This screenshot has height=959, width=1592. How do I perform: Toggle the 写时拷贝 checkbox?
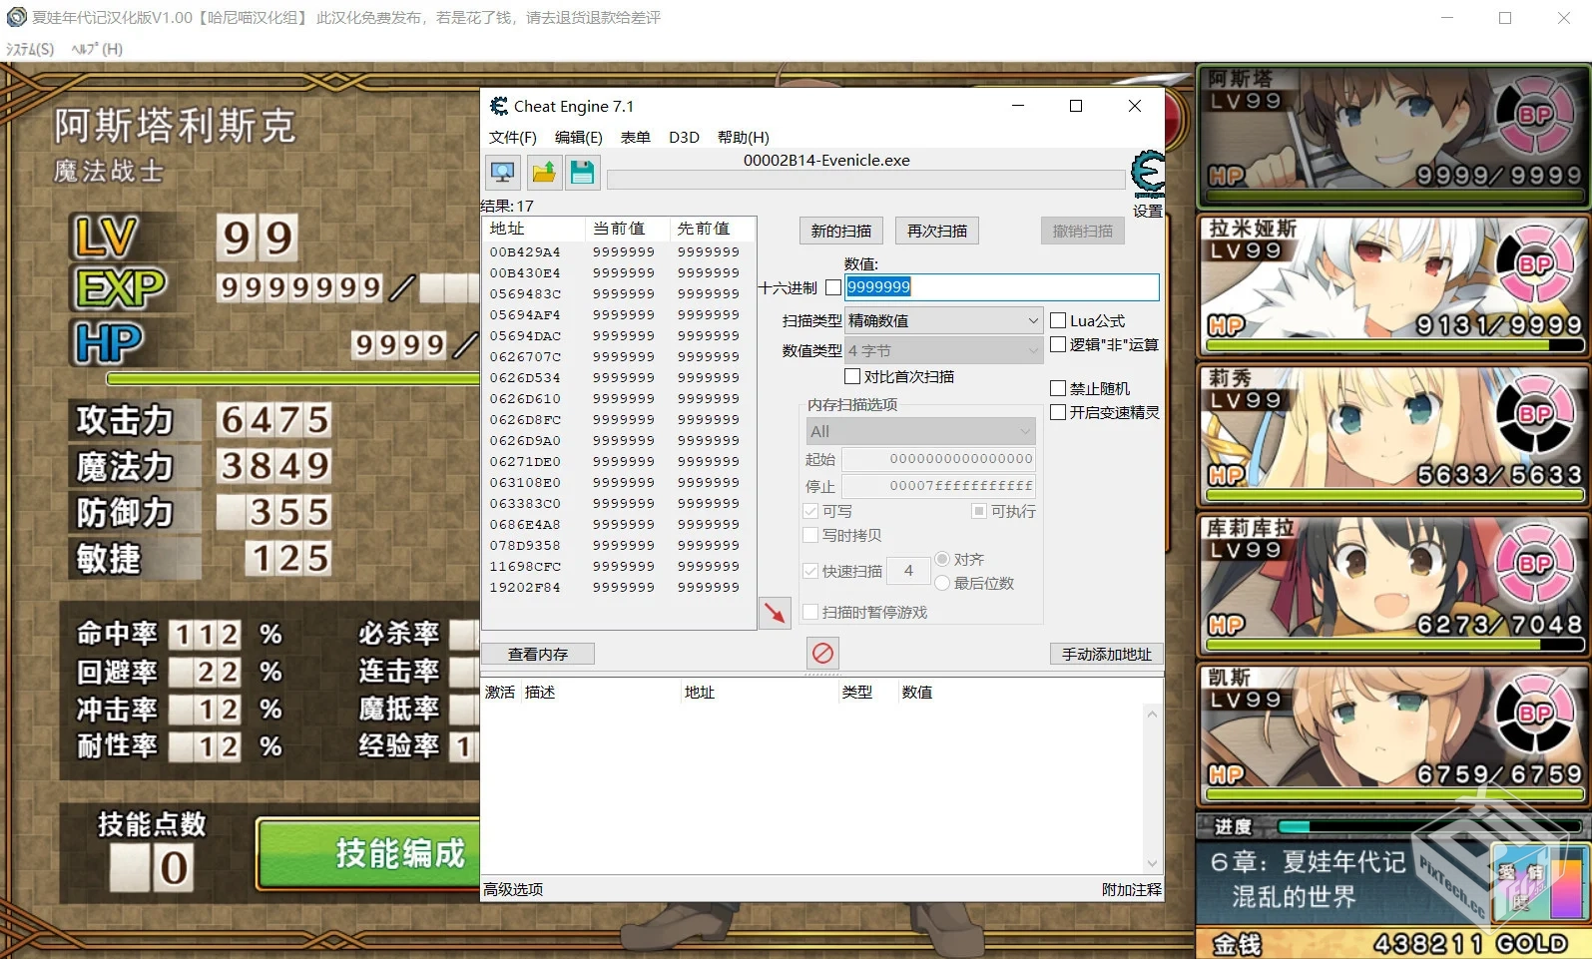point(810,535)
